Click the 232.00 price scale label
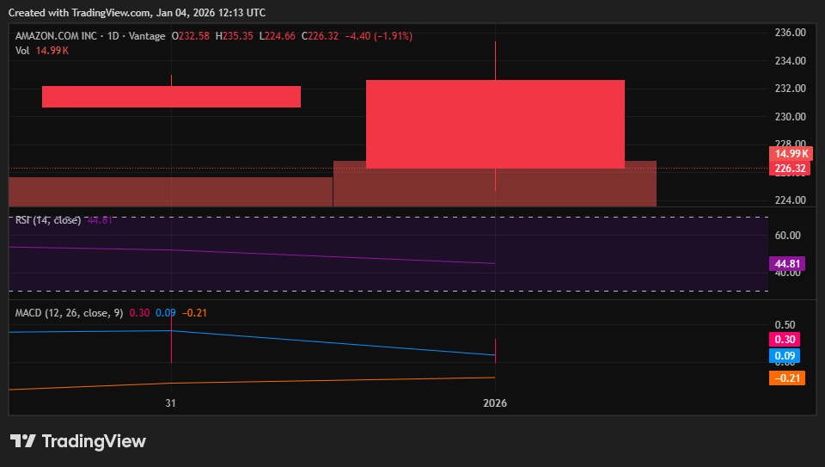 (791, 89)
